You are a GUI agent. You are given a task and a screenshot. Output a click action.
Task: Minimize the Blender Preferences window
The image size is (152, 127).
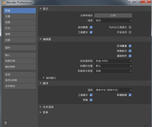coord(131,2)
